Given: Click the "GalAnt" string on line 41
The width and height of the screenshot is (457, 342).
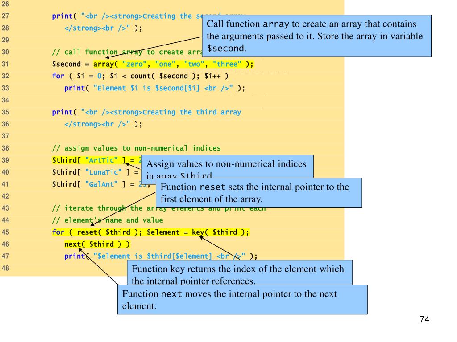Looking at the screenshot, I should tap(101, 184).
